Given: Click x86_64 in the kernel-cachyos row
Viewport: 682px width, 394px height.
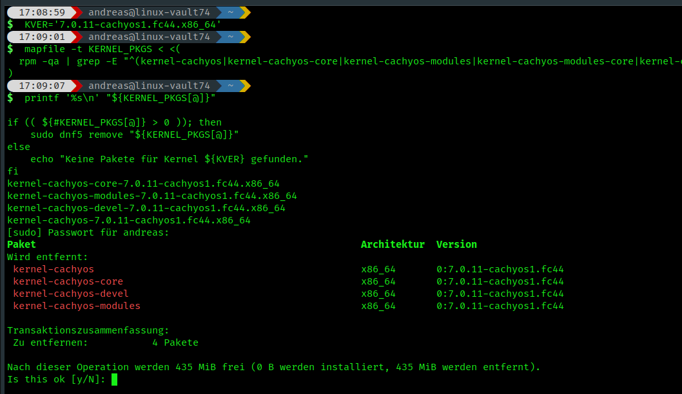Looking at the screenshot, I should [378, 269].
